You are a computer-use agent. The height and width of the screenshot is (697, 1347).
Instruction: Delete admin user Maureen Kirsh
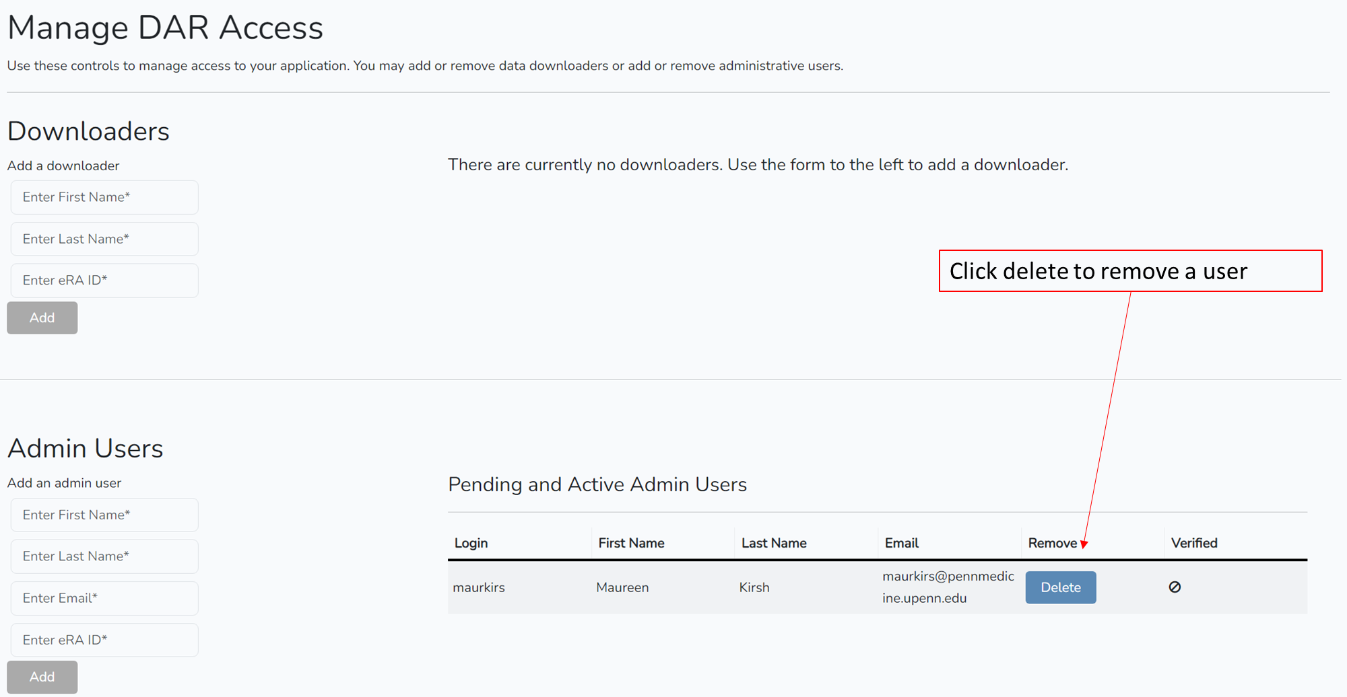pos(1060,587)
